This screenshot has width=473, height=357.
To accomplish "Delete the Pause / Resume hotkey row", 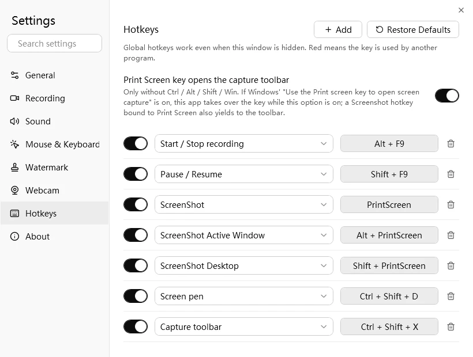I will (451, 174).
